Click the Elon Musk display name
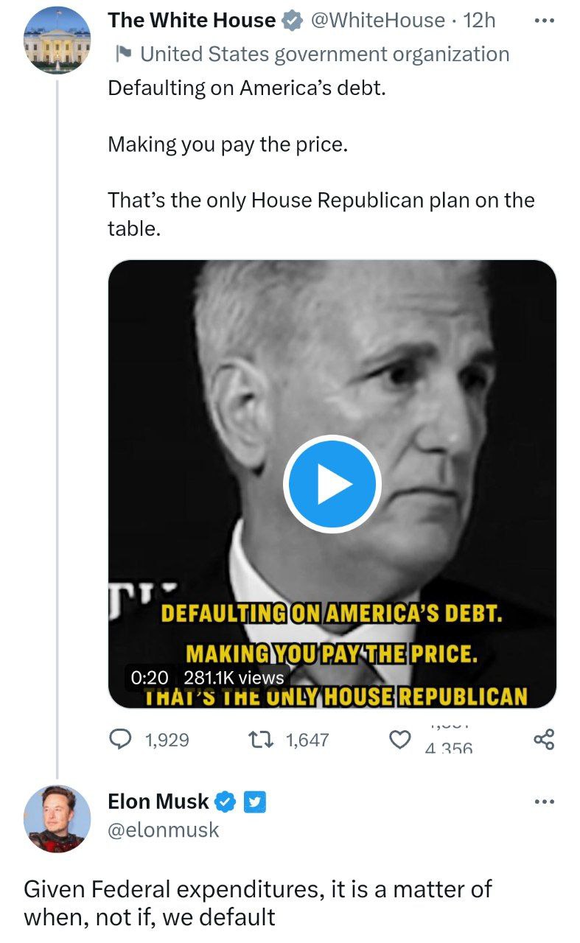The height and width of the screenshot is (943, 580). point(158,801)
